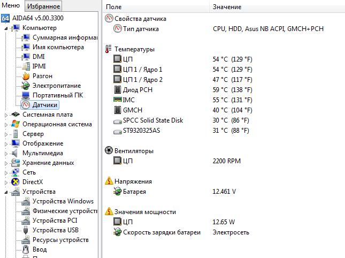345x258 pixels.
Task: Collapse the Устройства tree node
Action: [6, 192]
